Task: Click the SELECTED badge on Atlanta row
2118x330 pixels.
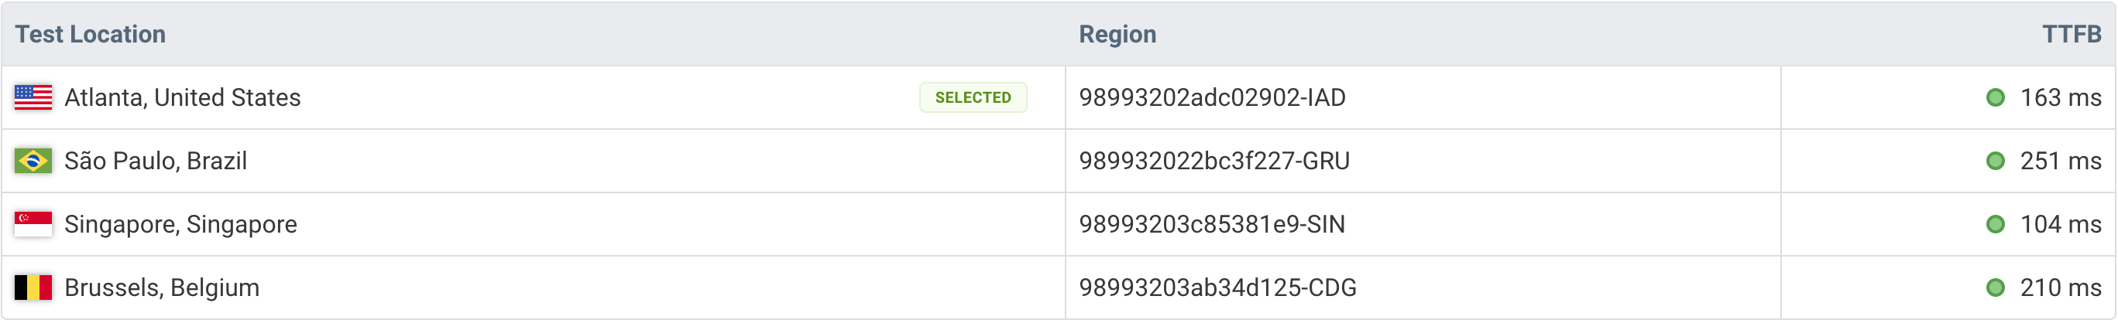Action: click(x=972, y=97)
